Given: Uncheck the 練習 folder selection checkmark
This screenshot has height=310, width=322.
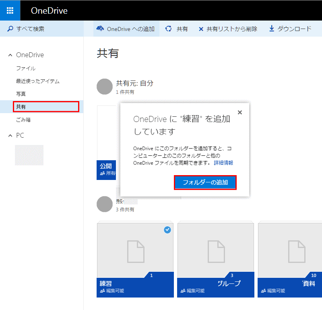Looking at the screenshot, I should pyautogui.click(x=167, y=229).
